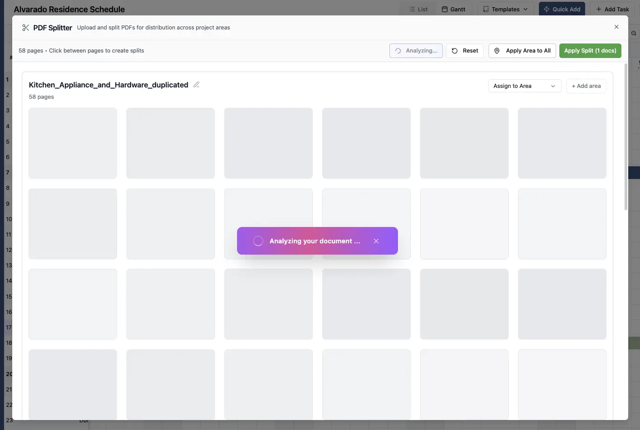Image resolution: width=640 pixels, height=430 pixels.
Task: Click the location pin icon on Apply Area to All
Action: pyautogui.click(x=497, y=51)
